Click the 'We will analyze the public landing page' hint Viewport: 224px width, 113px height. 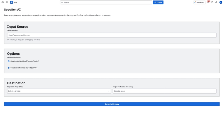(x=24, y=40)
